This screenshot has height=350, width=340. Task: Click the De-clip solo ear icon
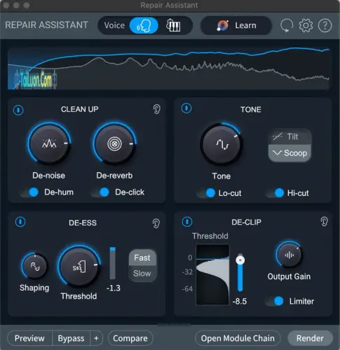324,221
